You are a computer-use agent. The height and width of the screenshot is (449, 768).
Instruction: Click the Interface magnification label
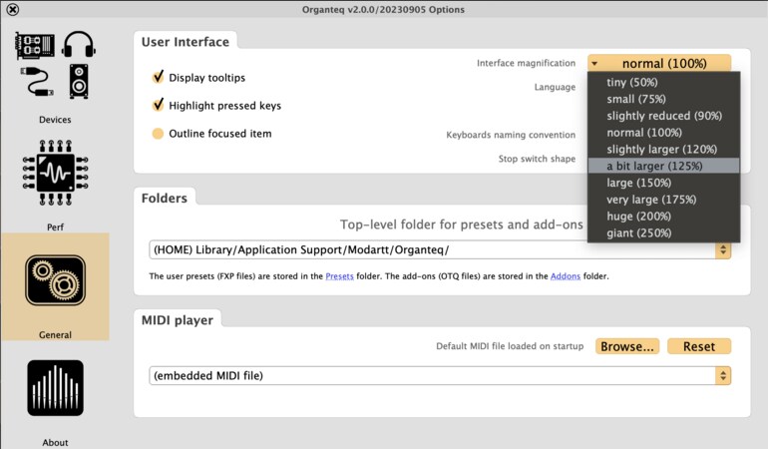point(526,63)
